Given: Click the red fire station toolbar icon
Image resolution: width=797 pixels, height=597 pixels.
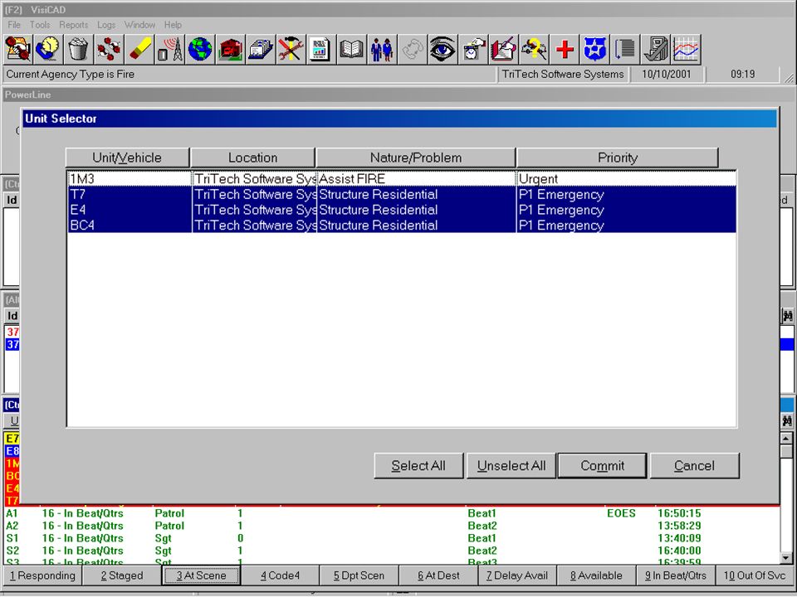Looking at the screenshot, I should pyautogui.click(x=230, y=49).
